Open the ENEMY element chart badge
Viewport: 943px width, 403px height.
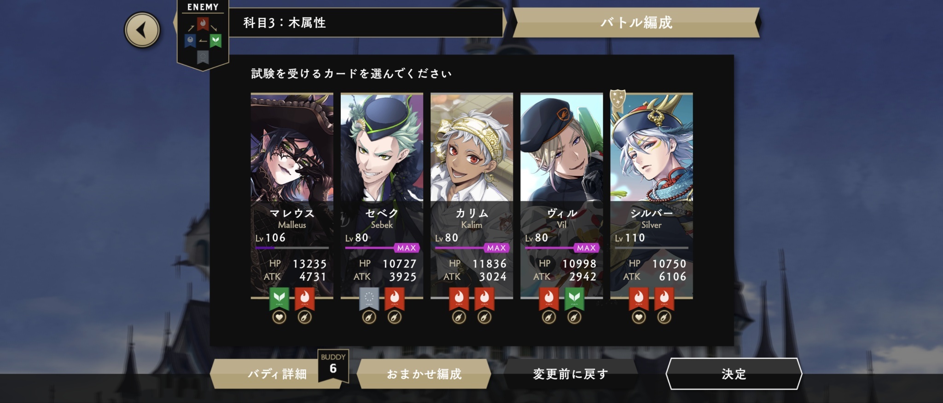203,35
